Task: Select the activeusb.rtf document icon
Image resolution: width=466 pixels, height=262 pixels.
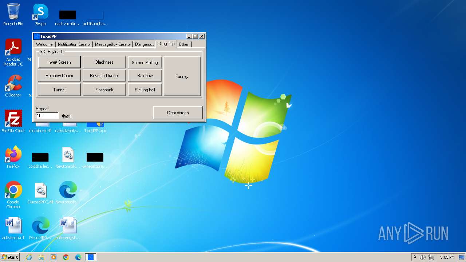Action: pos(13,229)
